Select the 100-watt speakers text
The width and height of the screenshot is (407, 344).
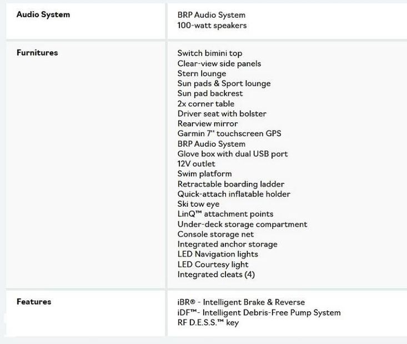pos(212,26)
